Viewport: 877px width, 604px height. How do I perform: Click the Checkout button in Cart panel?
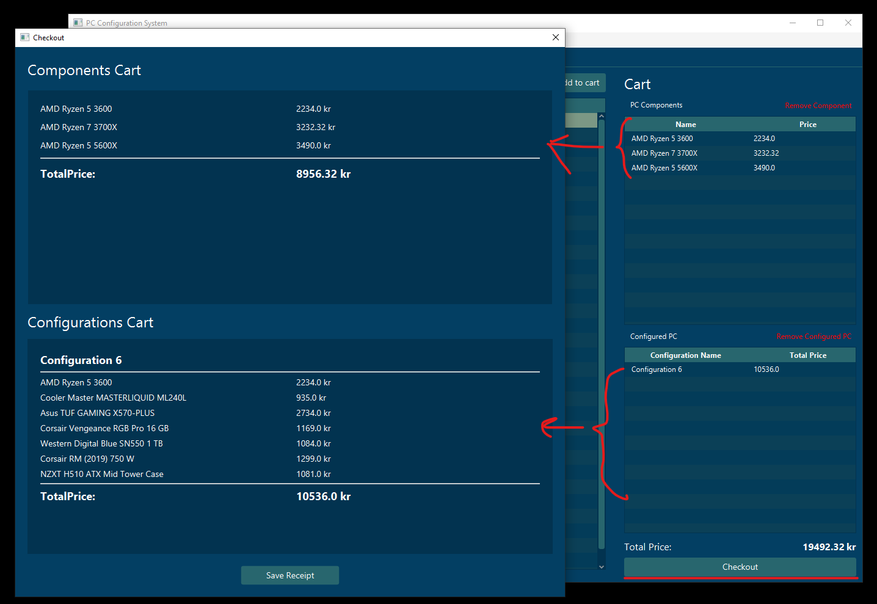coord(740,567)
